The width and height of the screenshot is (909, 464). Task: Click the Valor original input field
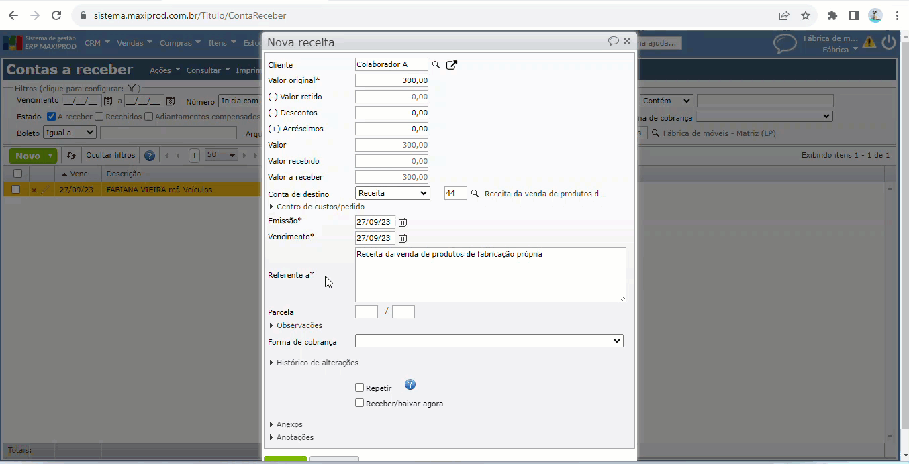(392, 80)
